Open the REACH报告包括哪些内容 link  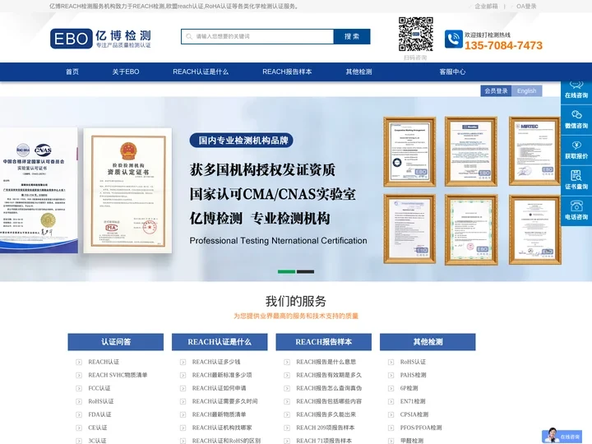pyautogui.click(x=329, y=401)
